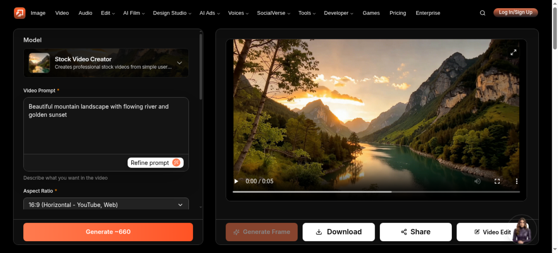Focus the Video Prompt text area
The width and height of the screenshot is (558, 253).
[106, 126]
